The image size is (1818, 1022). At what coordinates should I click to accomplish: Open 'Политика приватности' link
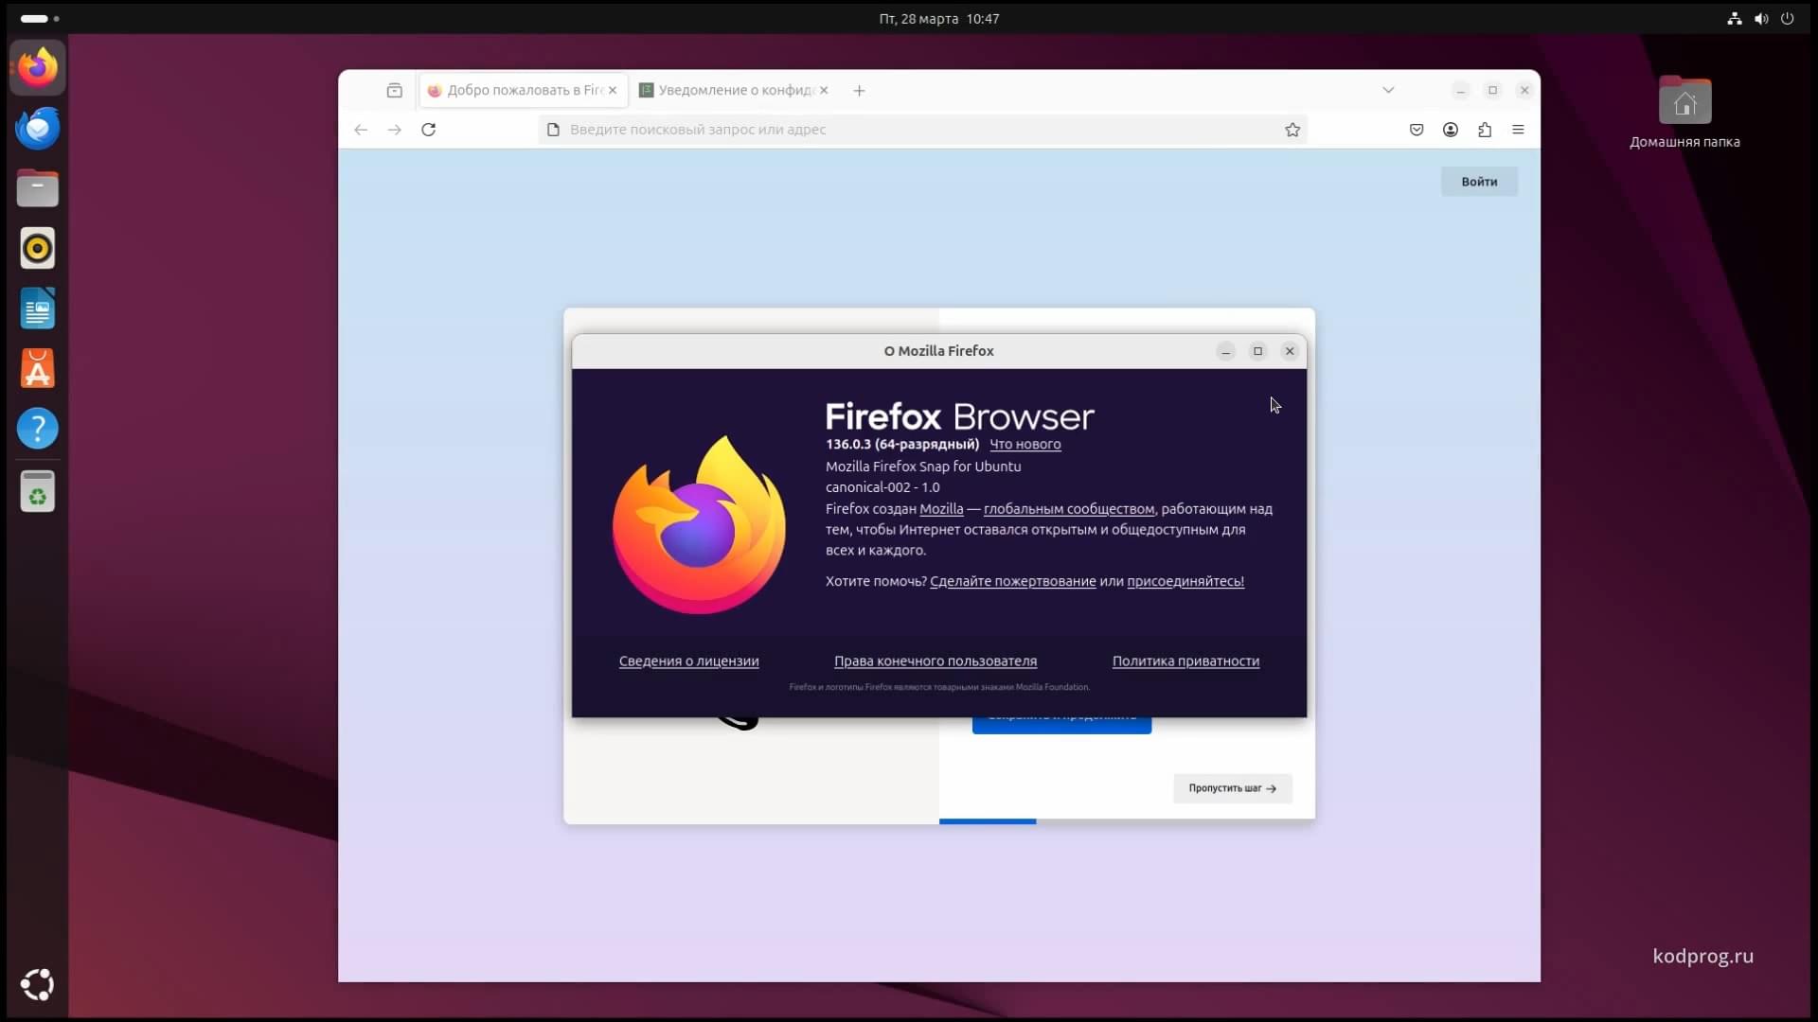[1185, 661]
